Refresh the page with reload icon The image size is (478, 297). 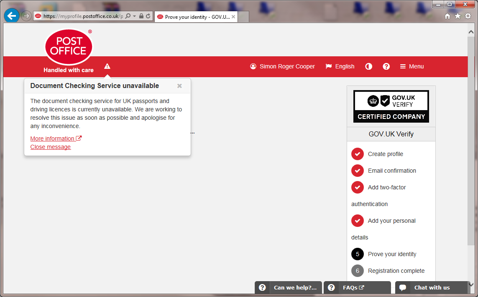tap(148, 16)
